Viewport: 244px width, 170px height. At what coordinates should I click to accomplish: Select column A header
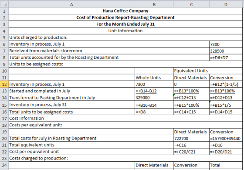click(x=71, y=4)
